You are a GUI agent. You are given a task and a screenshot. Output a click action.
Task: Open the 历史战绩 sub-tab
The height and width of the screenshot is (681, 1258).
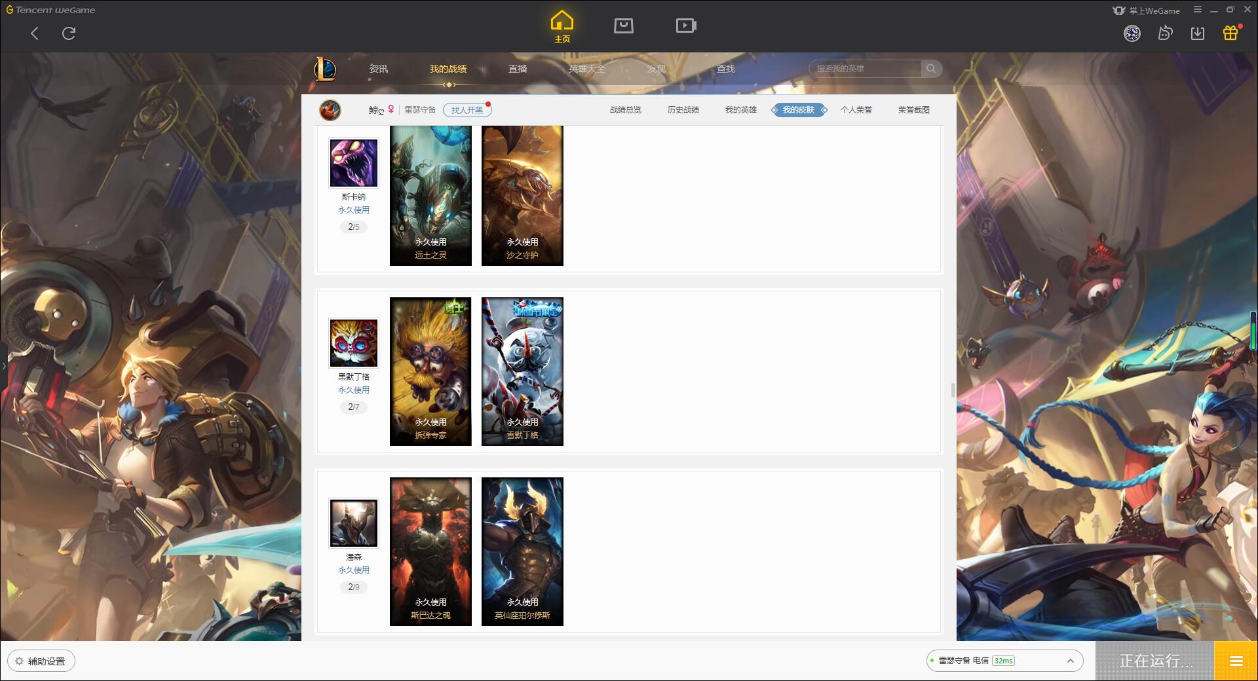tap(683, 110)
